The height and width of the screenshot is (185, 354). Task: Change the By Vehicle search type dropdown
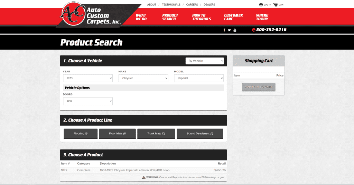click(205, 61)
